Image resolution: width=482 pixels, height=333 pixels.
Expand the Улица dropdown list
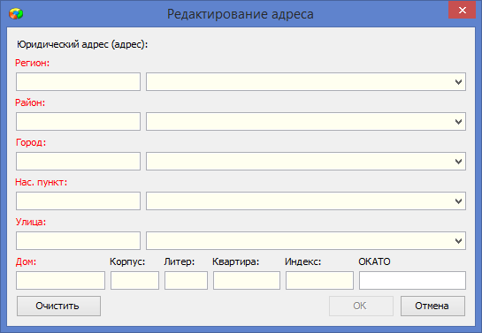[x=458, y=240]
